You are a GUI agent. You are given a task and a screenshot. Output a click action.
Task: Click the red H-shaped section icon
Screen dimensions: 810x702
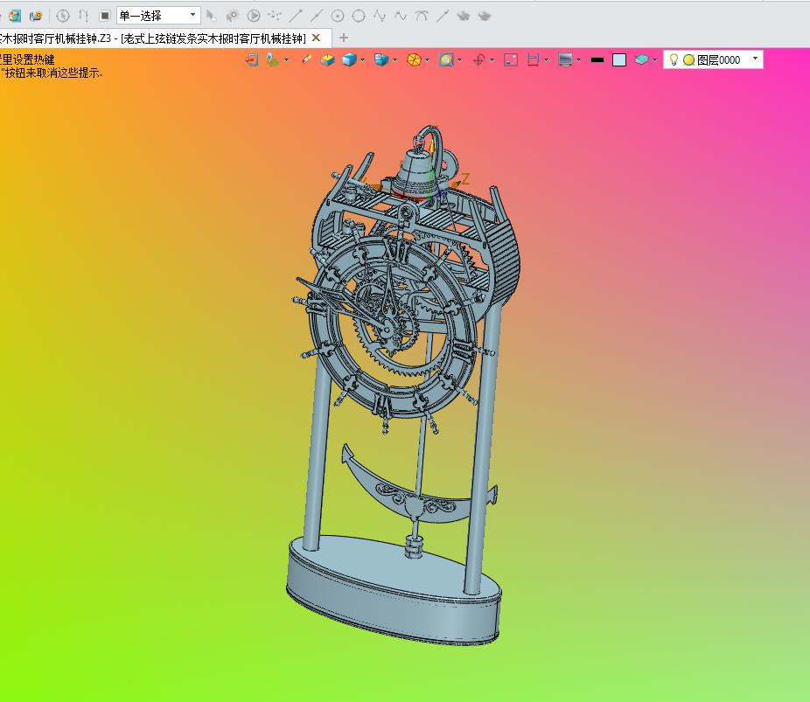point(533,59)
